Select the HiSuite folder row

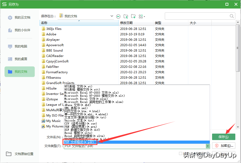click(x=49, y=88)
